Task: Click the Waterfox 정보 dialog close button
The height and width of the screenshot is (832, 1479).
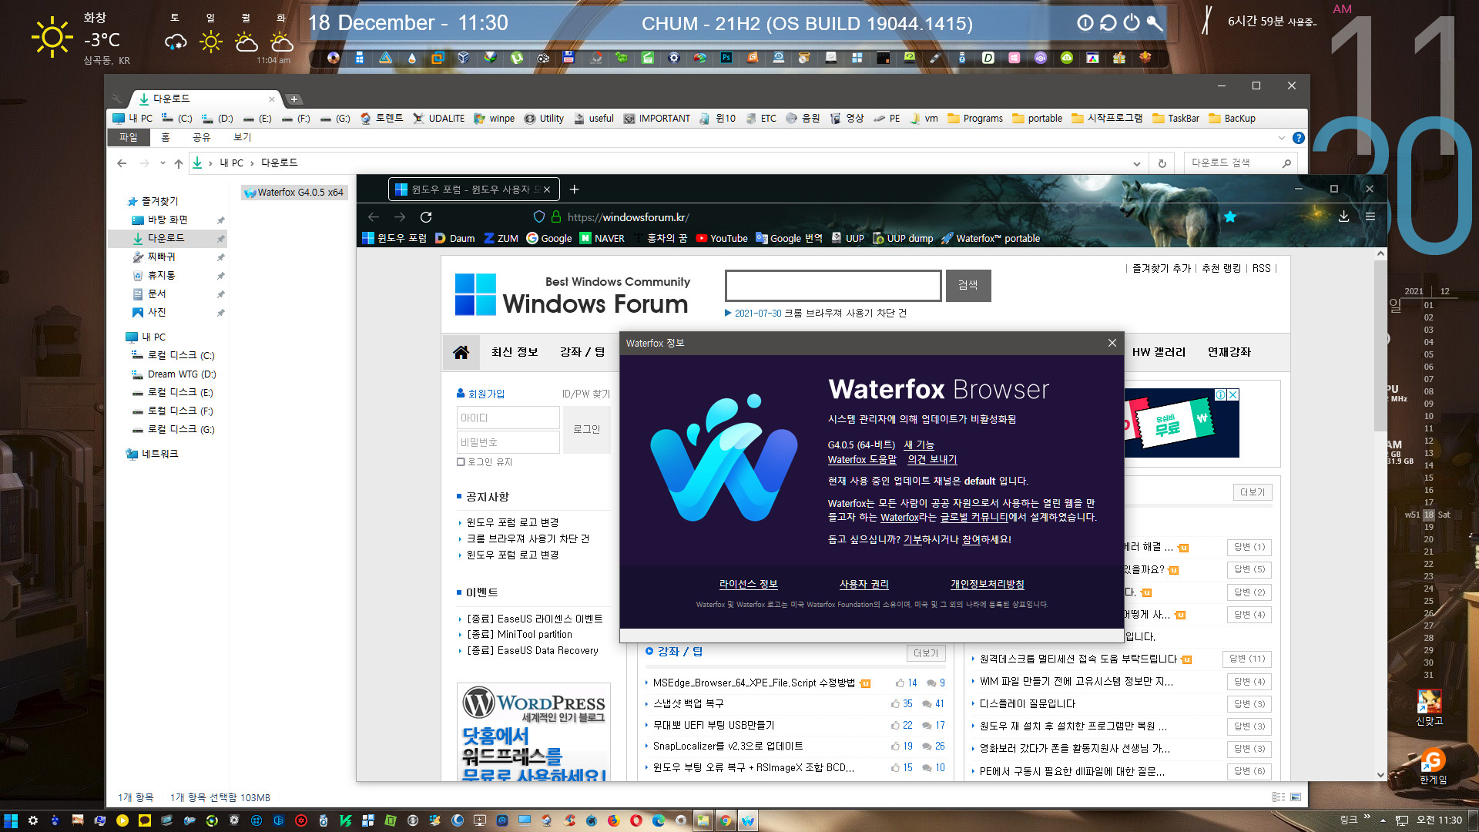Action: [1112, 342]
